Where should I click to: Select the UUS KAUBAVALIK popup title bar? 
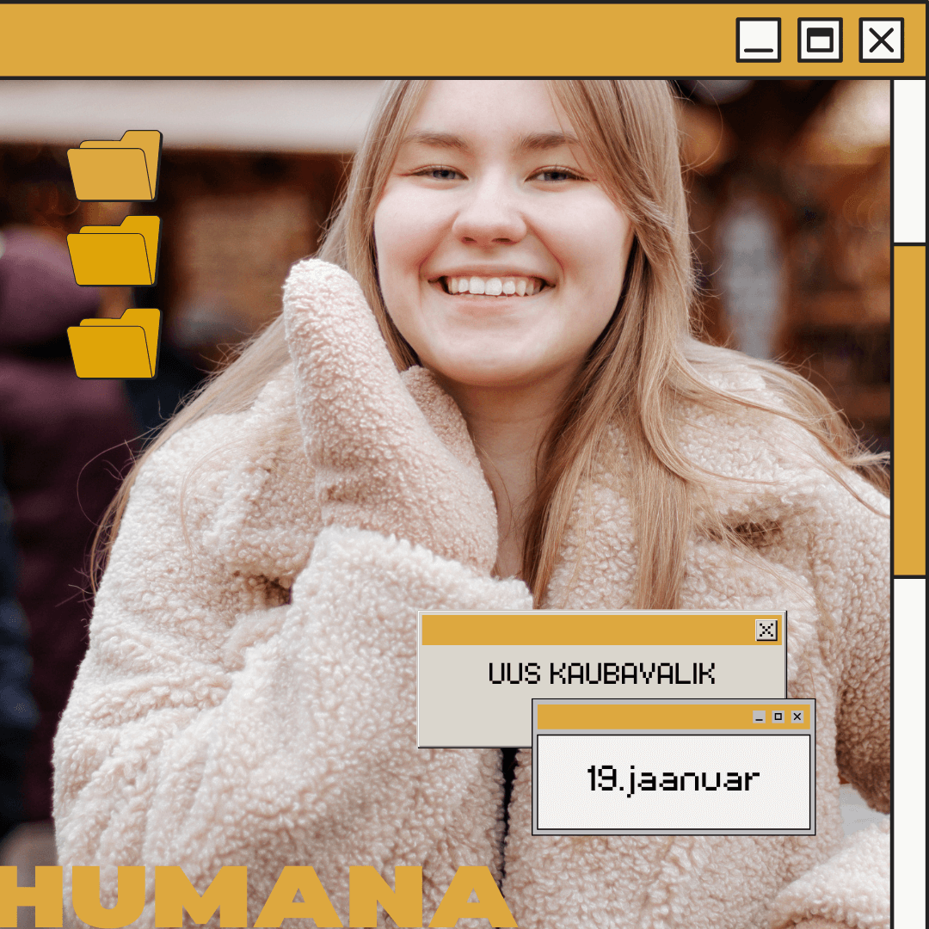pos(585,631)
